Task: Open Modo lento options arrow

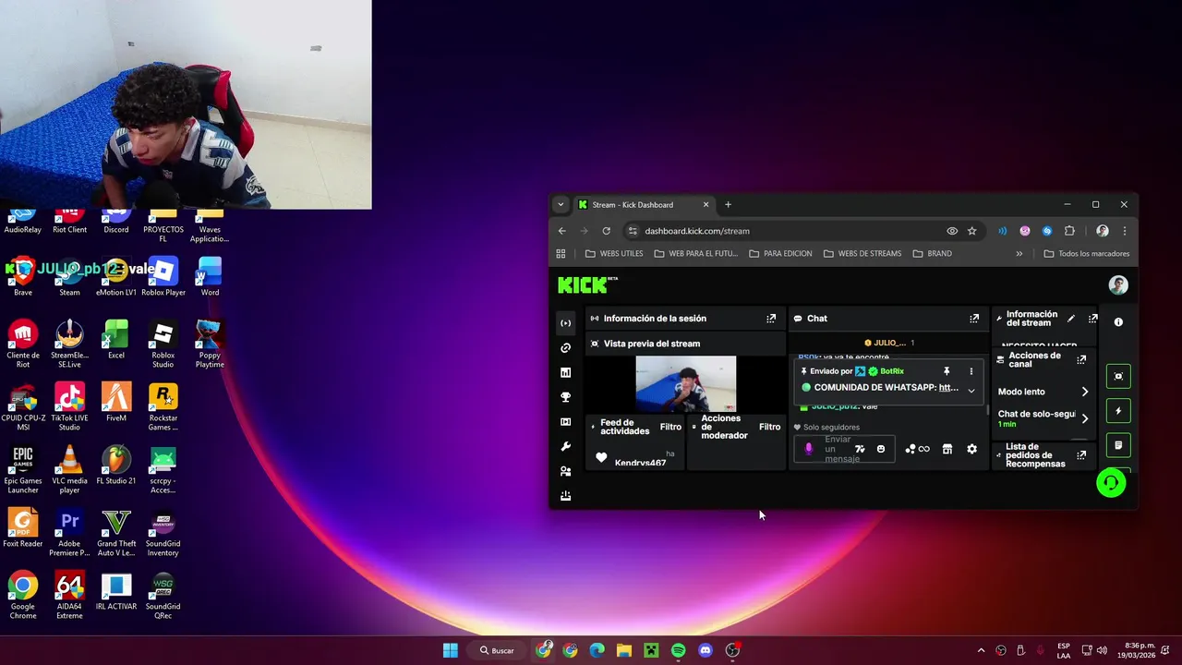Action: coord(1084,392)
